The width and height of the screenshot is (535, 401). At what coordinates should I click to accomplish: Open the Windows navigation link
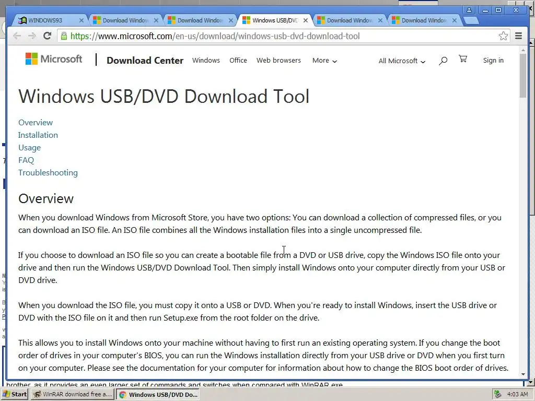[x=206, y=61]
